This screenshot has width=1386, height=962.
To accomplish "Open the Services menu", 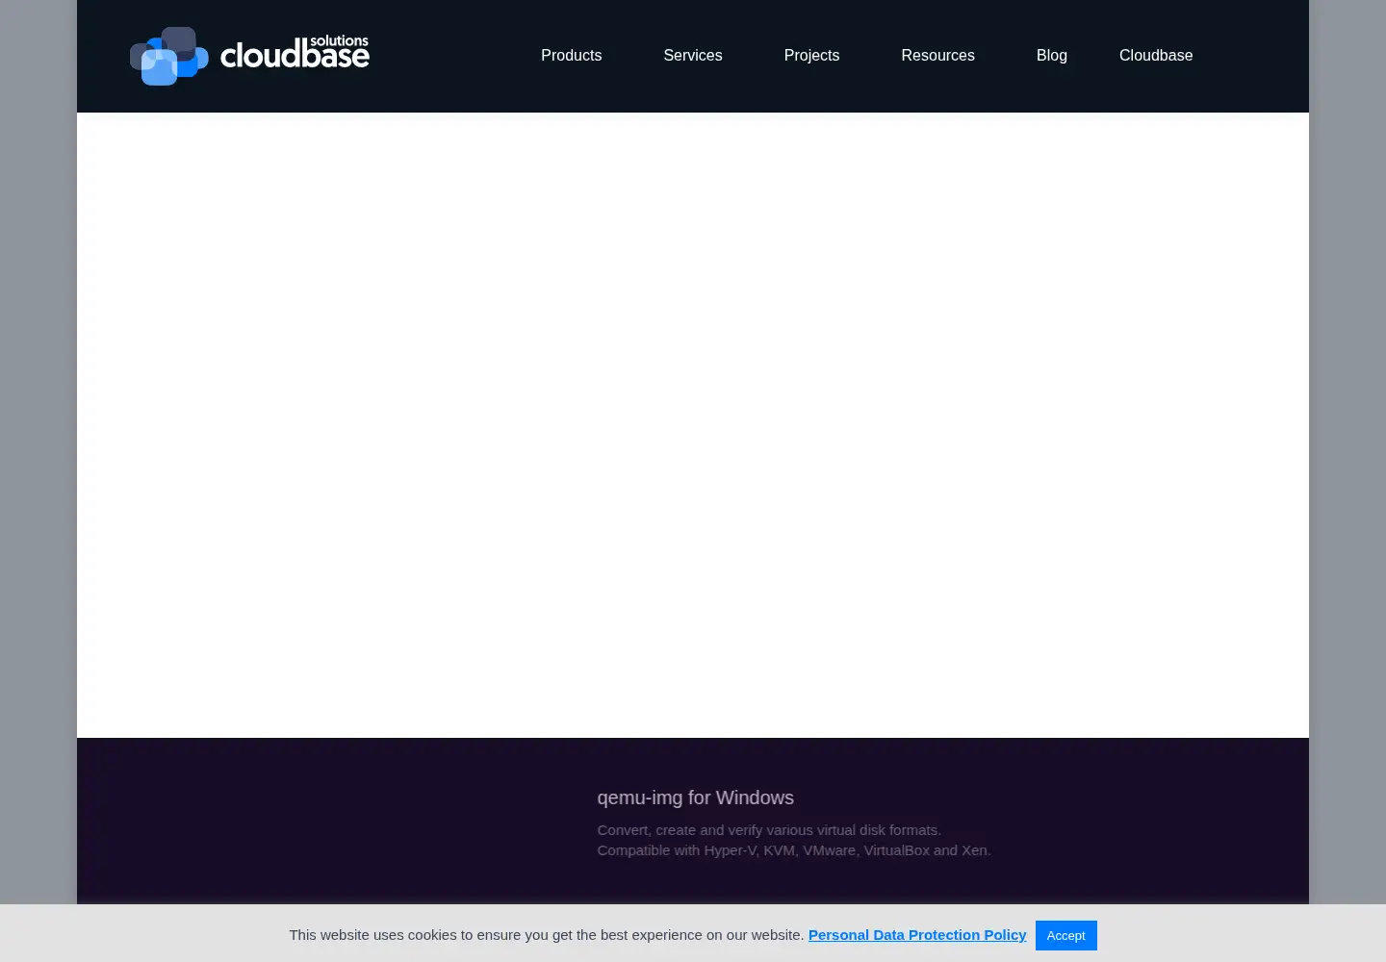I will [x=692, y=56].
